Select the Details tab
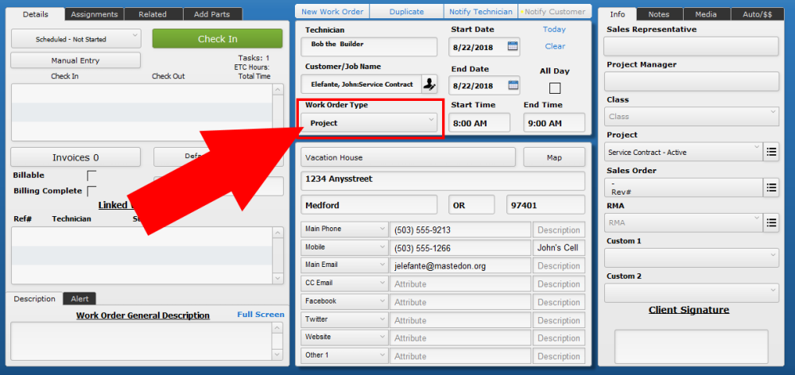This screenshot has width=795, height=375. (x=35, y=14)
